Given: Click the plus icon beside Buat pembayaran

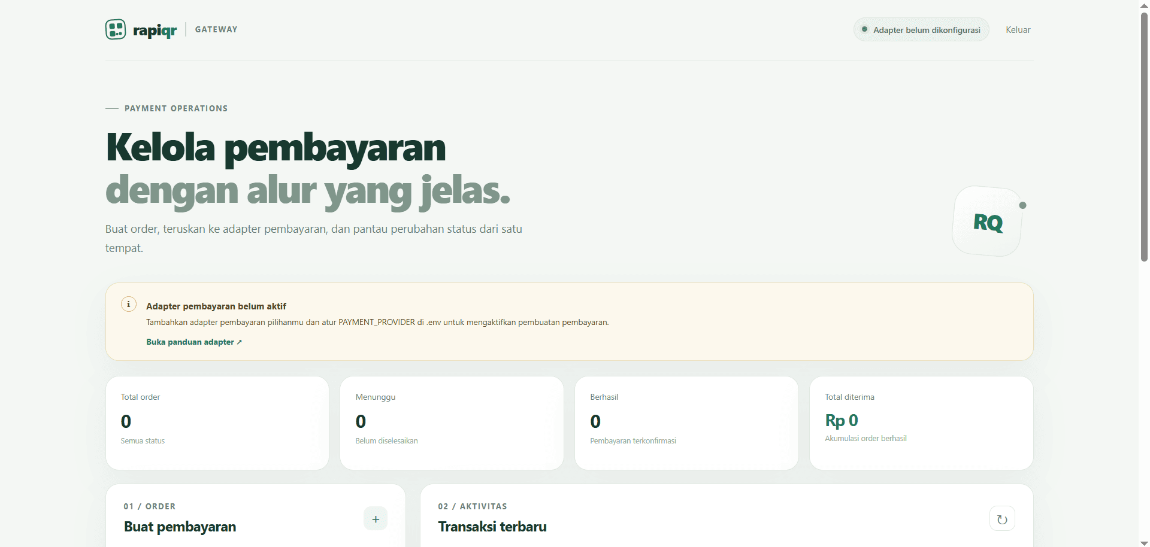Looking at the screenshot, I should click(376, 519).
